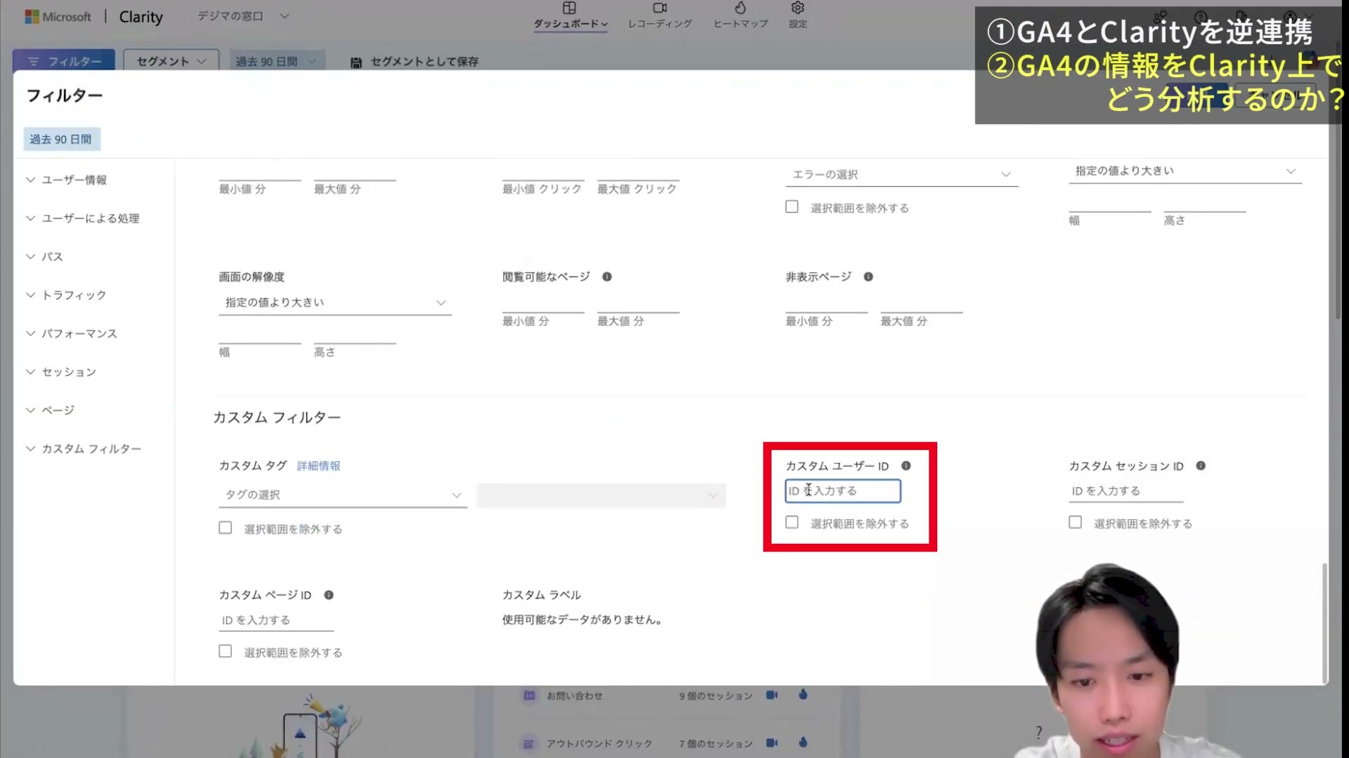Check 選択範囲を除外する under error selection
The height and width of the screenshot is (758, 1349).
point(792,207)
